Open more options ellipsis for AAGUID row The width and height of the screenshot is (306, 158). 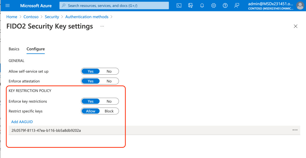coord(295,130)
